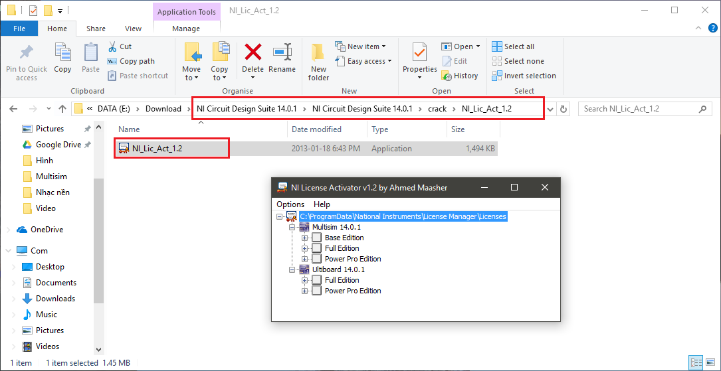This screenshot has width=721, height=371.
Task: Click Paste shortcut command
Action: [x=138, y=76]
